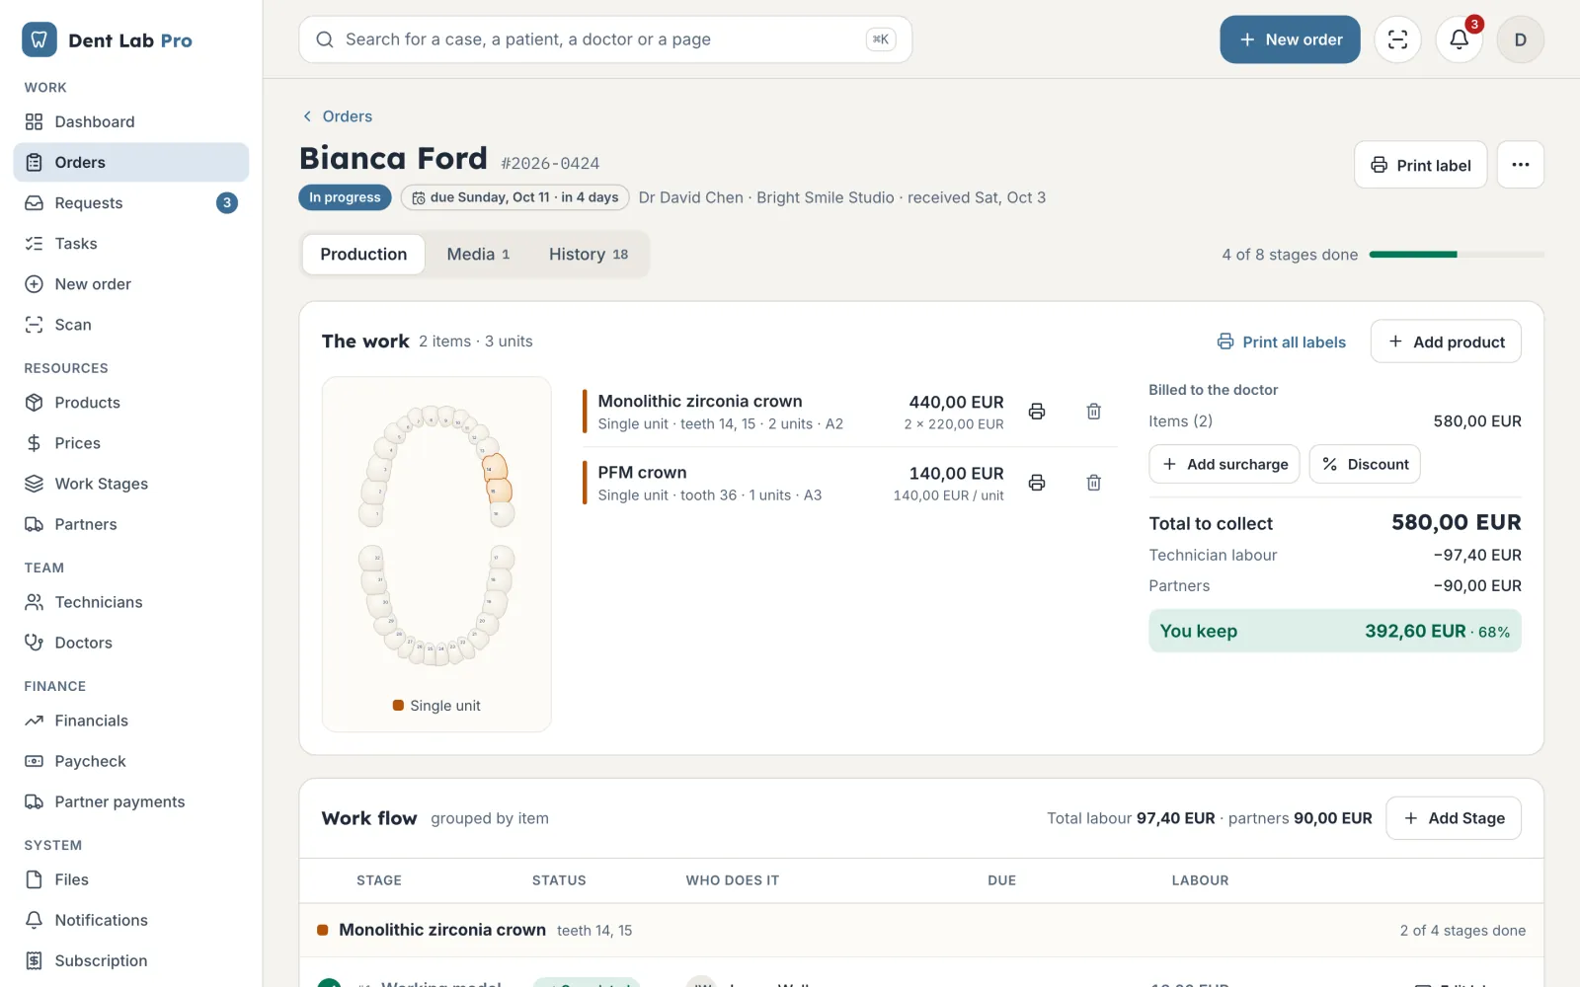Click the Add product button
Viewport: 1580px width, 987px height.
(1446, 342)
